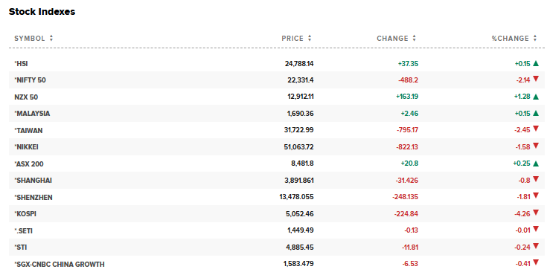Select the KOSPI price 5,052.46
Screen dimensions: 550x275
299,214
